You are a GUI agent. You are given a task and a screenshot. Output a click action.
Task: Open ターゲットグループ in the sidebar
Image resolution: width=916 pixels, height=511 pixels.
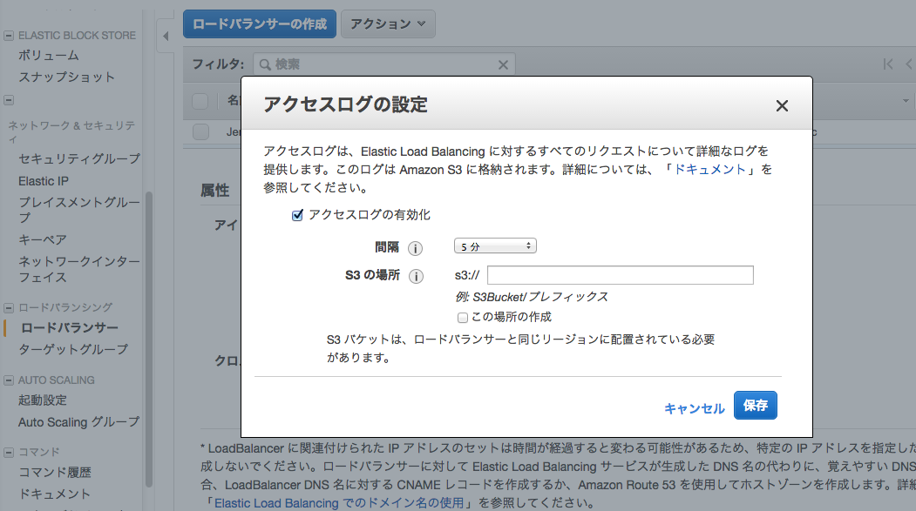(73, 349)
